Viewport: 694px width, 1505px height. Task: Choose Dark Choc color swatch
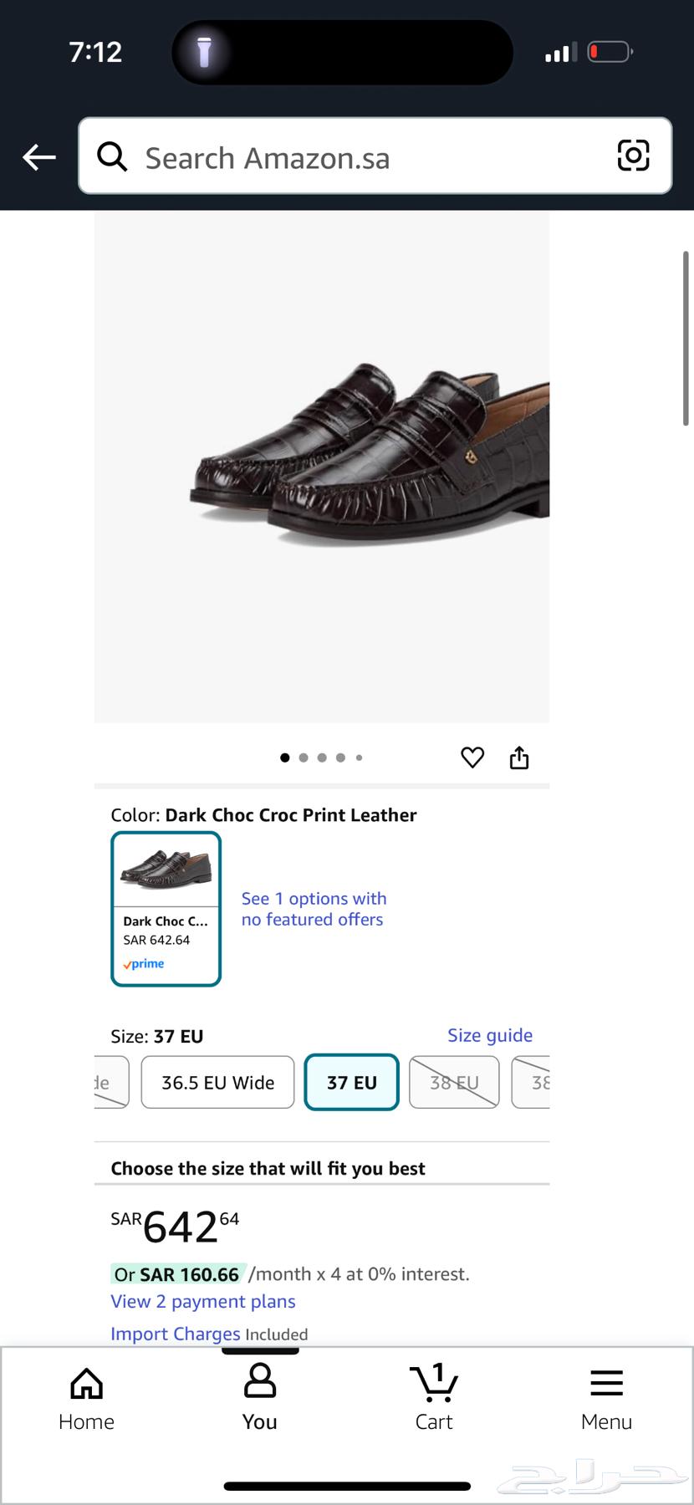(x=166, y=909)
